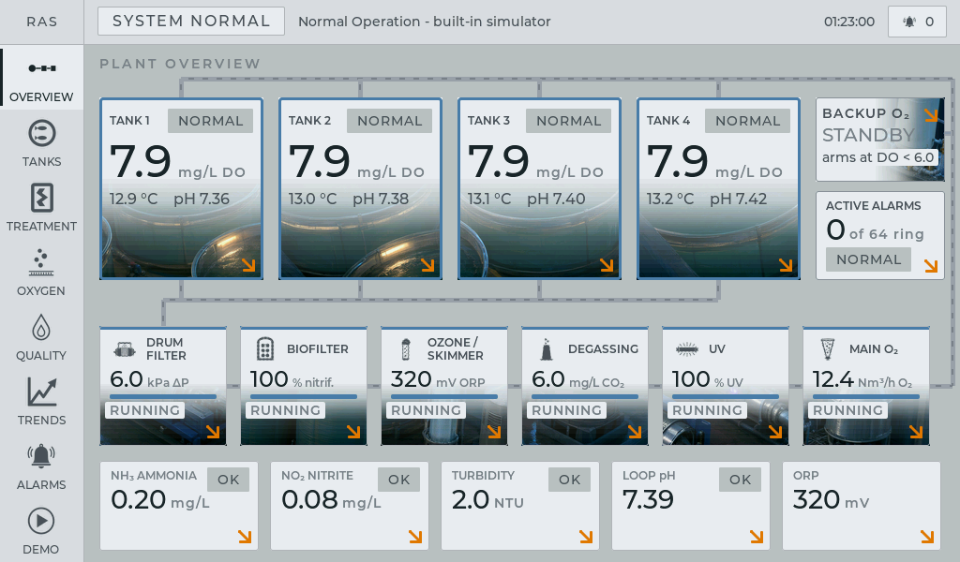Screen dimensions: 960x562
Task: Open NO₂ Nitrite card's orange arrow
Action: click(415, 537)
